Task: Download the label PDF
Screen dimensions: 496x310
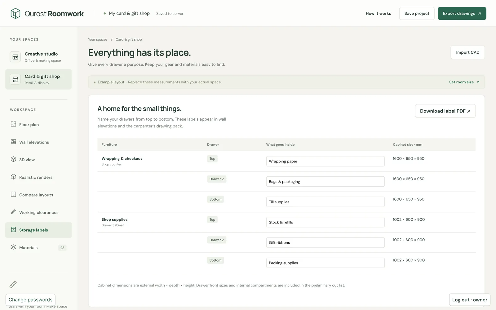Action: tap(445, 111)
